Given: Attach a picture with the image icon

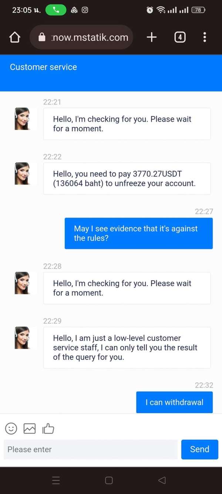Looking at the screenshot, I should pyautogui.click(x=30, y=428).
